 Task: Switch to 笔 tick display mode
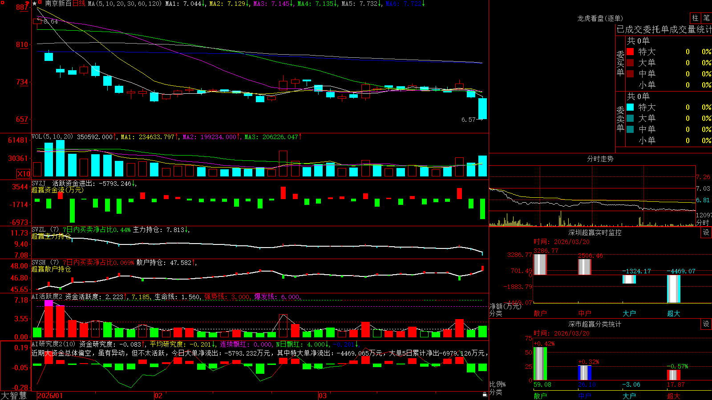coord(706,18)
